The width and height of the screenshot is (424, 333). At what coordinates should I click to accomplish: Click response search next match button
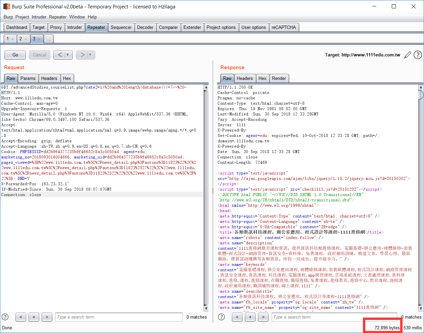point(263,317)
